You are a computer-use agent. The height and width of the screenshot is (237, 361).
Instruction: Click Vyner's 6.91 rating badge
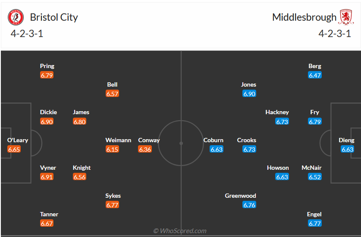47,177
